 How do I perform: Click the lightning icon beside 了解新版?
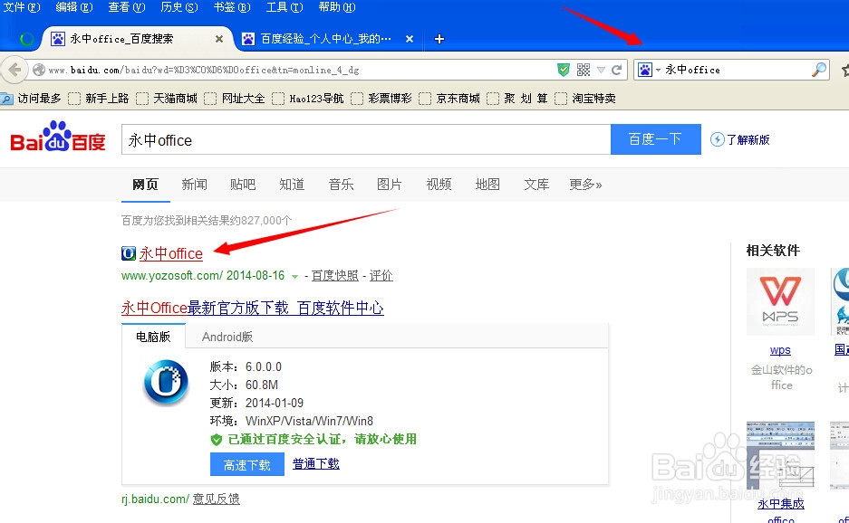tap(717, 139)
